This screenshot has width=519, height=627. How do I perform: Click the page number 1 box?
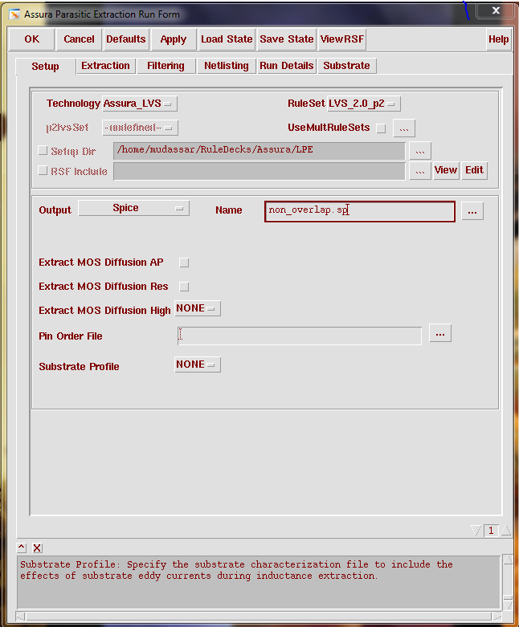[x=491, y=531]
